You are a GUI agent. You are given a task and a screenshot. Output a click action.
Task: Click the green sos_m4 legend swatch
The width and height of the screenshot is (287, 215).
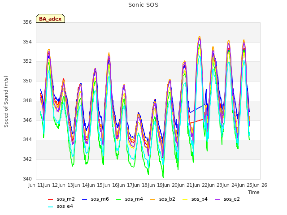(118, 200)
